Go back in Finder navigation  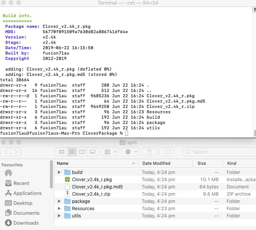[x=6, y=152]
